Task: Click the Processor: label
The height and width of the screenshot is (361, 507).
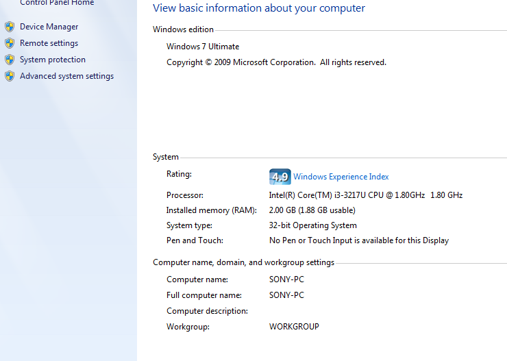Action: [185, 195]
